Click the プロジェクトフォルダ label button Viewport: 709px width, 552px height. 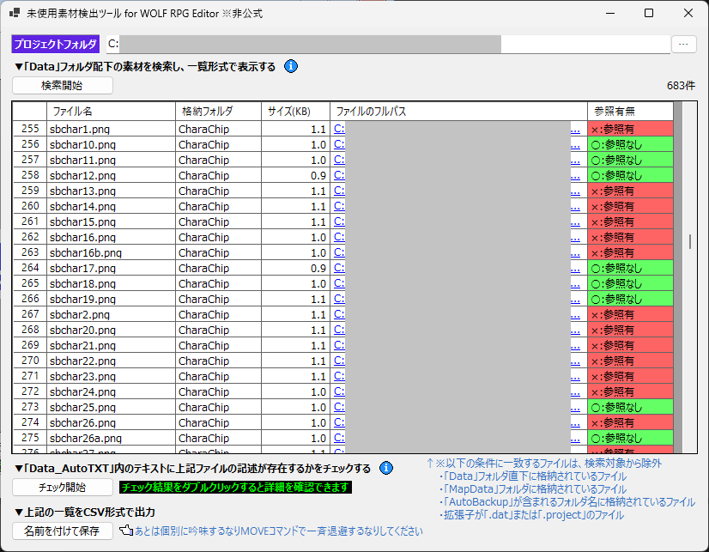(x=55, y=44)
